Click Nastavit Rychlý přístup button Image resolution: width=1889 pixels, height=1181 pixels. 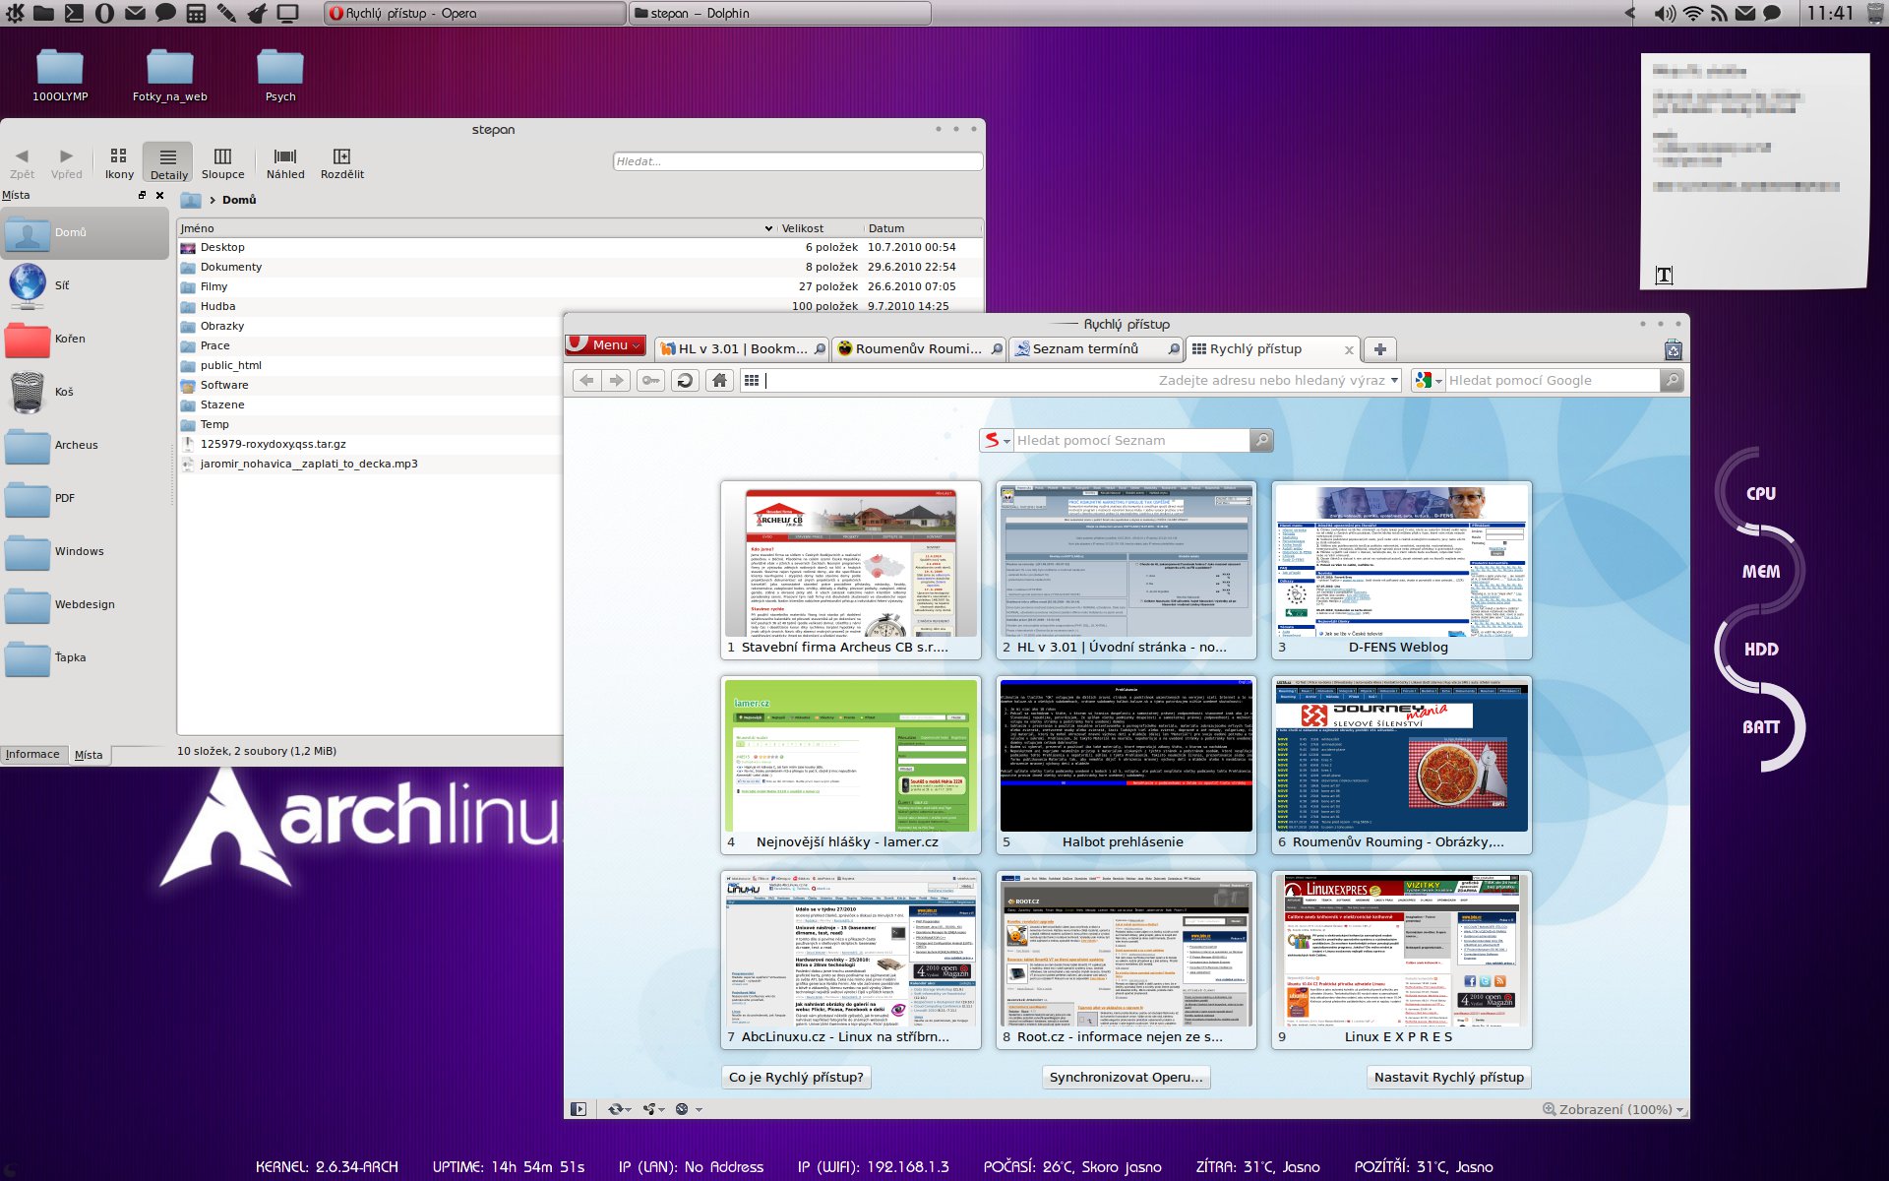1449,1078
